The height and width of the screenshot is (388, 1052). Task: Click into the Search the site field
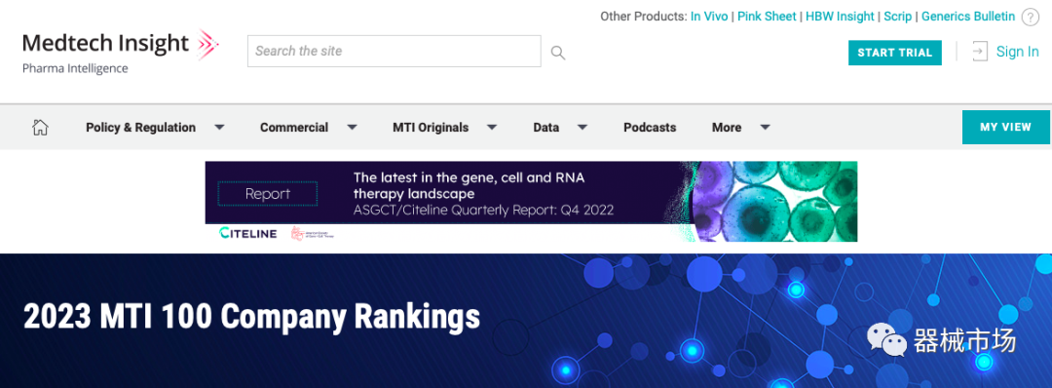pyautogui.click(x=394, y=51)
